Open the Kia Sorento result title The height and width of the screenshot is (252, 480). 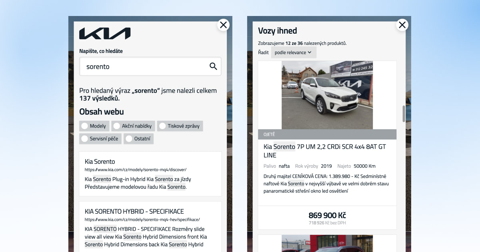click(x=100, y=162)
